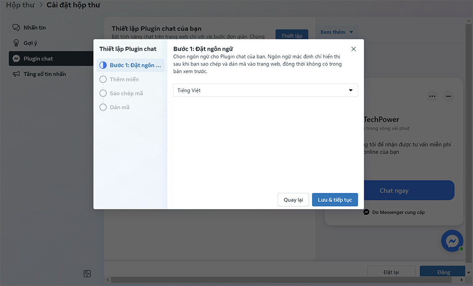Close the Plugin chat setup dialog
Image resolution: width=473 pixels, height=286 pixels.
[x=353, y=49]
